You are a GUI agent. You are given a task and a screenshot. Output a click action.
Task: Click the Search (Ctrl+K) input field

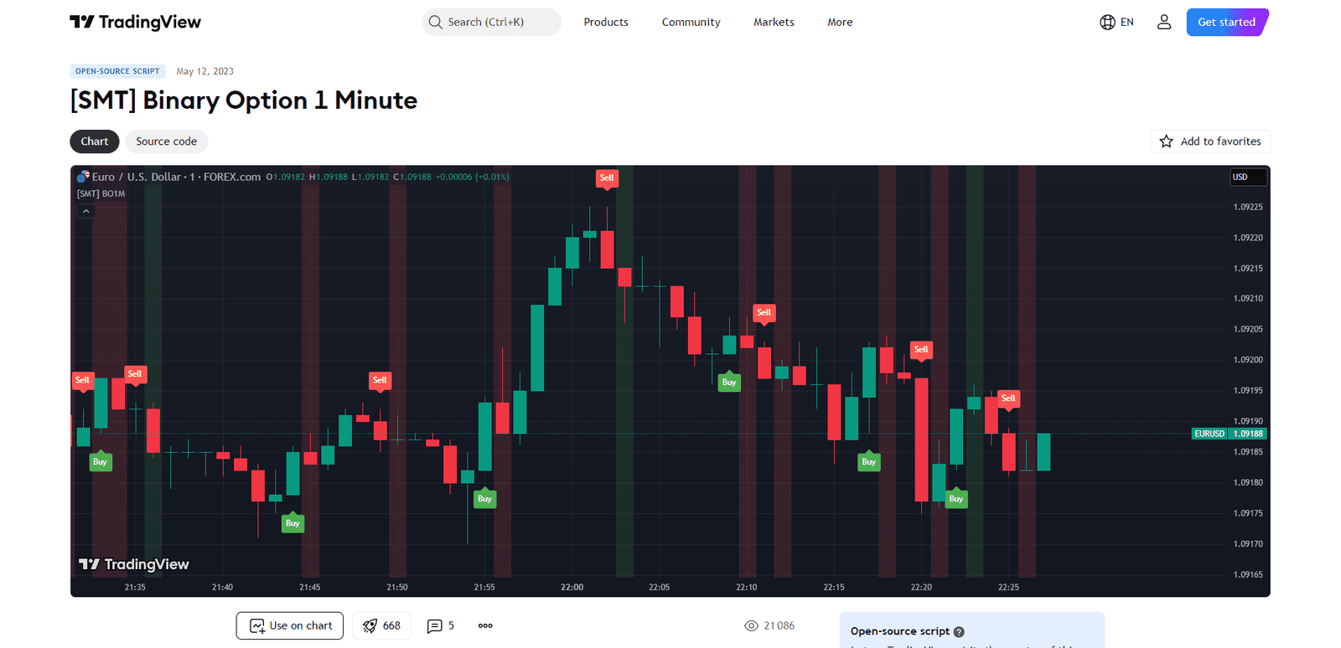pos(491,22)
